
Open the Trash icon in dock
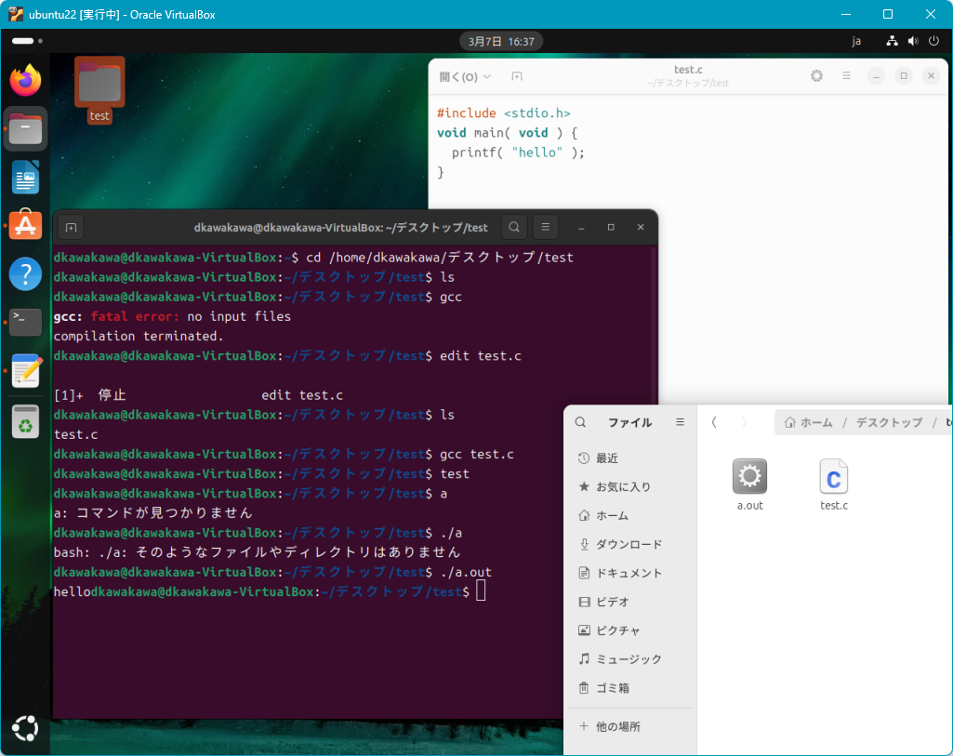[x=25, y=421]
